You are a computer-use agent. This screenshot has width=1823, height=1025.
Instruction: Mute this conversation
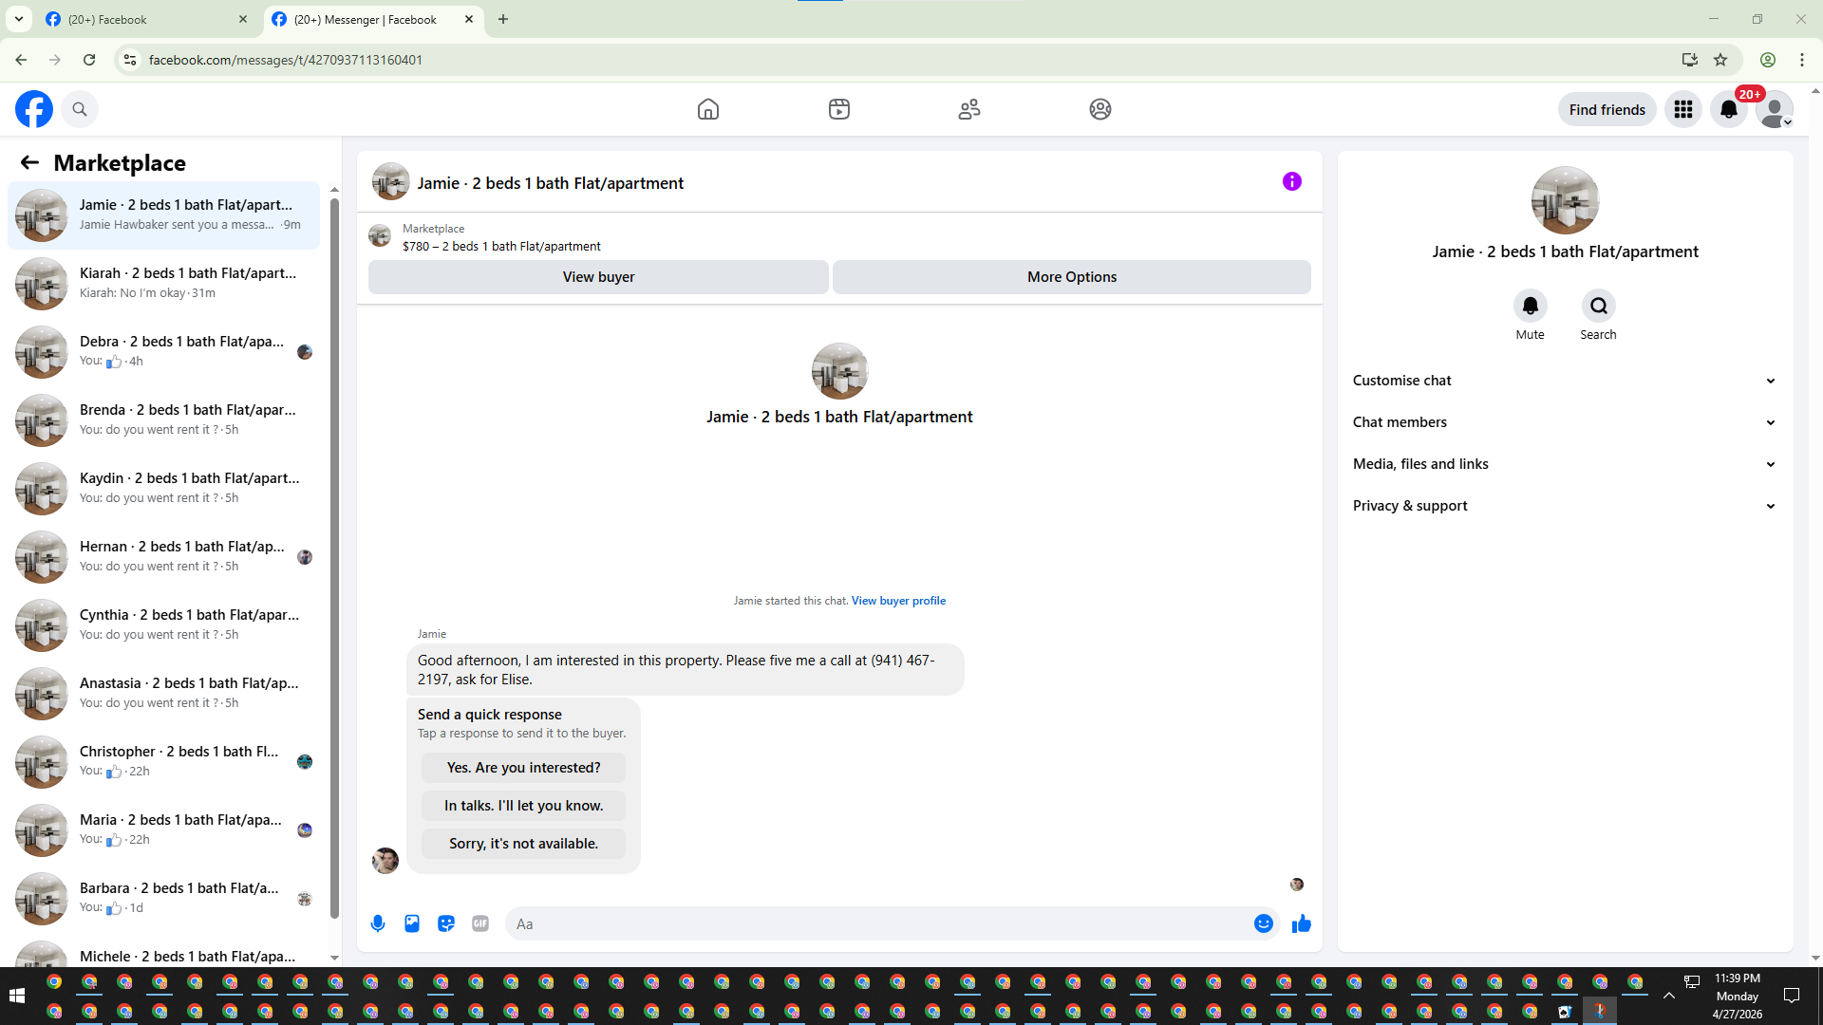(x=1531, y=306)
